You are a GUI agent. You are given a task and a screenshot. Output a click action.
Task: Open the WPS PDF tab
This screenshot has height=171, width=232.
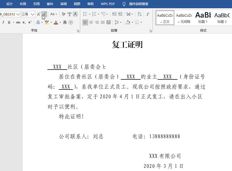[108, 4]
